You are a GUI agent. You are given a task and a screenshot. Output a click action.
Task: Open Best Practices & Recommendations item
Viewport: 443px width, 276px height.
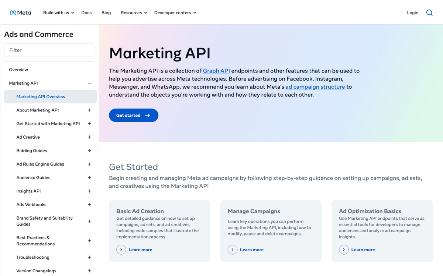point(35,241)
